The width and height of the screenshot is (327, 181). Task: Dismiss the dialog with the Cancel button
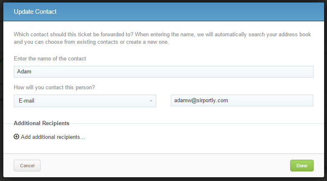coord(27,166)
